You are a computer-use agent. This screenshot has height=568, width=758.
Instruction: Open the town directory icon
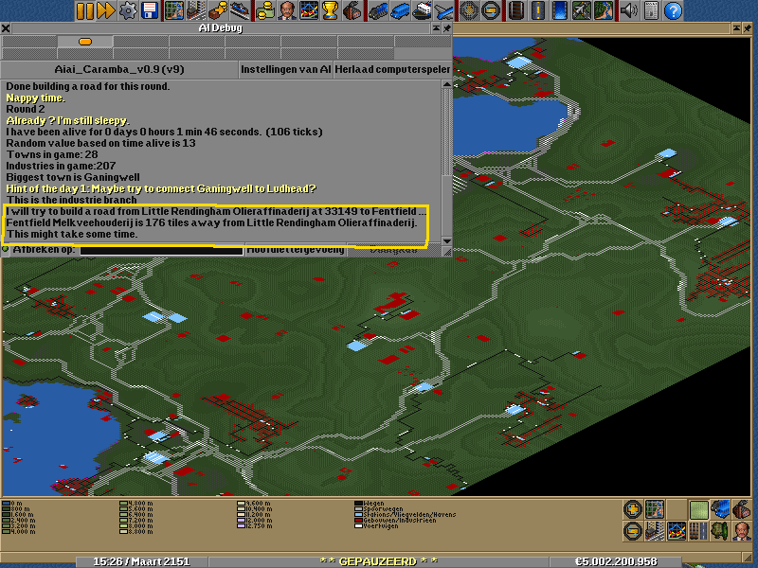tap(196, 10)
